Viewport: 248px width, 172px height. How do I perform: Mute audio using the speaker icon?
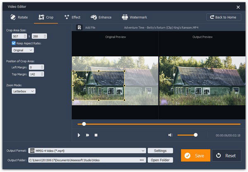pos(170,135)
